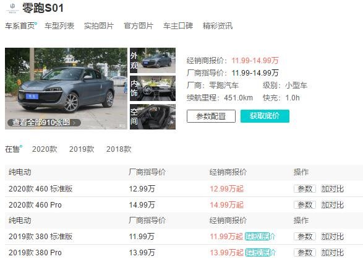Click dealer price 11.99万起

point(226,237)
